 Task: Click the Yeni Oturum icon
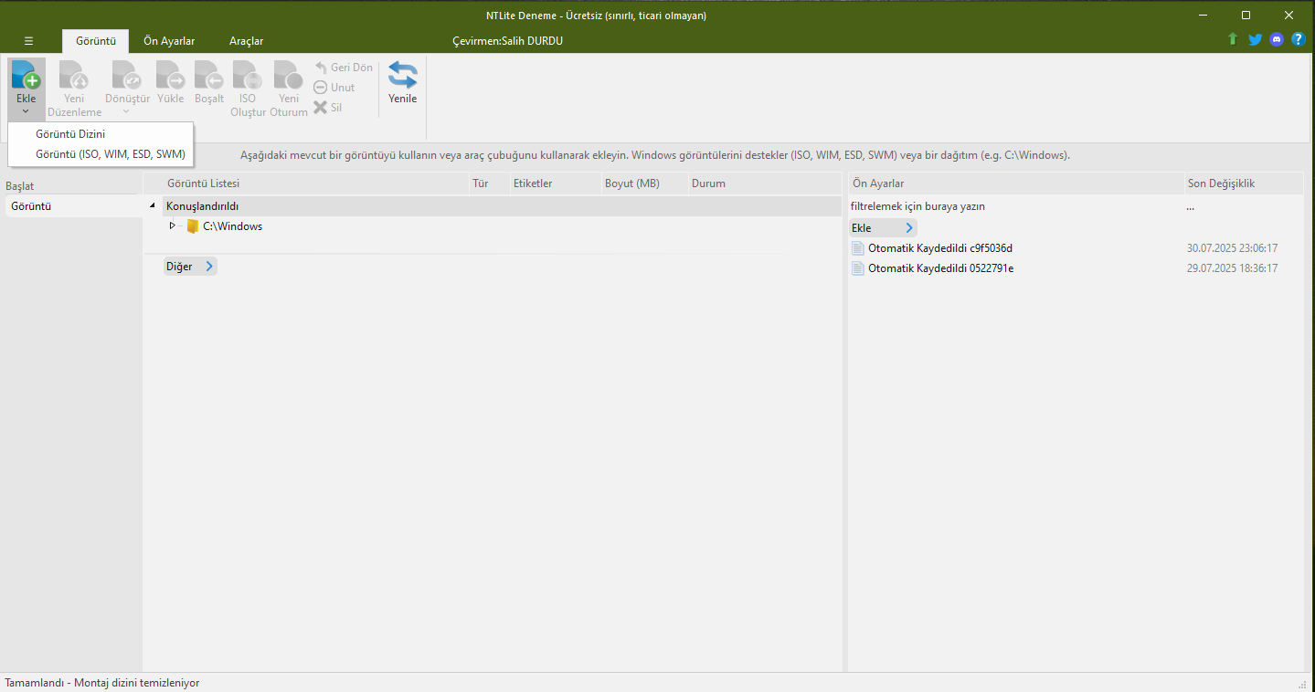(x=288, y=75)
